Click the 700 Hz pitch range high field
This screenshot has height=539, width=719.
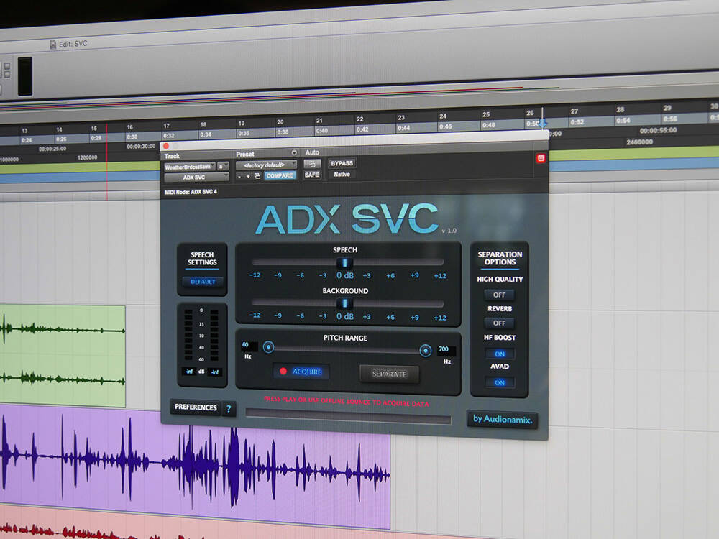(x=445, y=350)
